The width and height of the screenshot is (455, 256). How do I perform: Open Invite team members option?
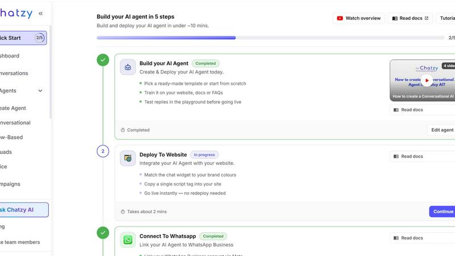click(x=20, y=242)
